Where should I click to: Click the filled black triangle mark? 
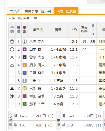[12, 88]
